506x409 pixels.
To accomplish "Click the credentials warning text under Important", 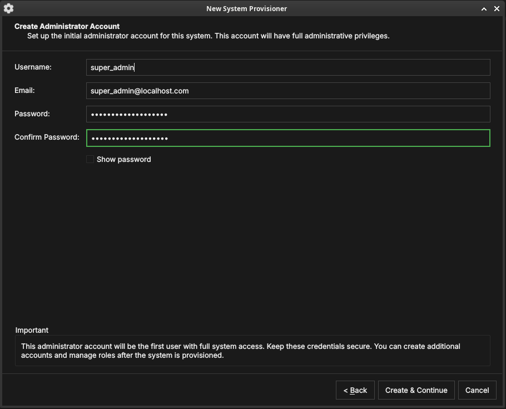I will click(x=240, y=351).
